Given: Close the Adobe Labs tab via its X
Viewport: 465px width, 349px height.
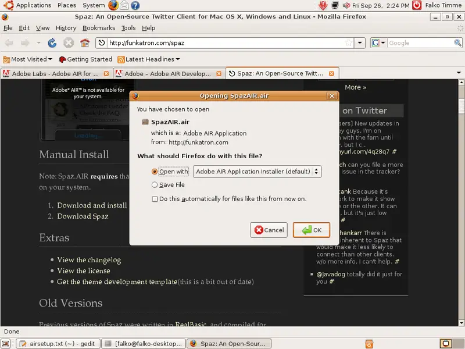Looking at the screenshot, I should click(x=106, y=74).
